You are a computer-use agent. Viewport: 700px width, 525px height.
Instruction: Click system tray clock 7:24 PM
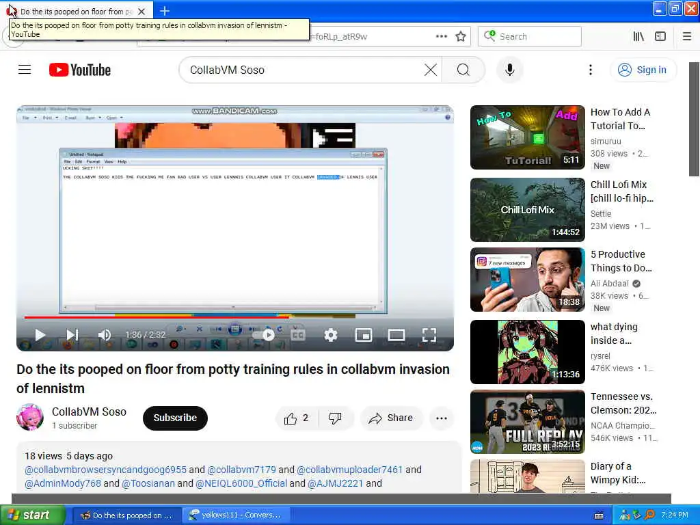pyautogui.click(x=675, y=515)
